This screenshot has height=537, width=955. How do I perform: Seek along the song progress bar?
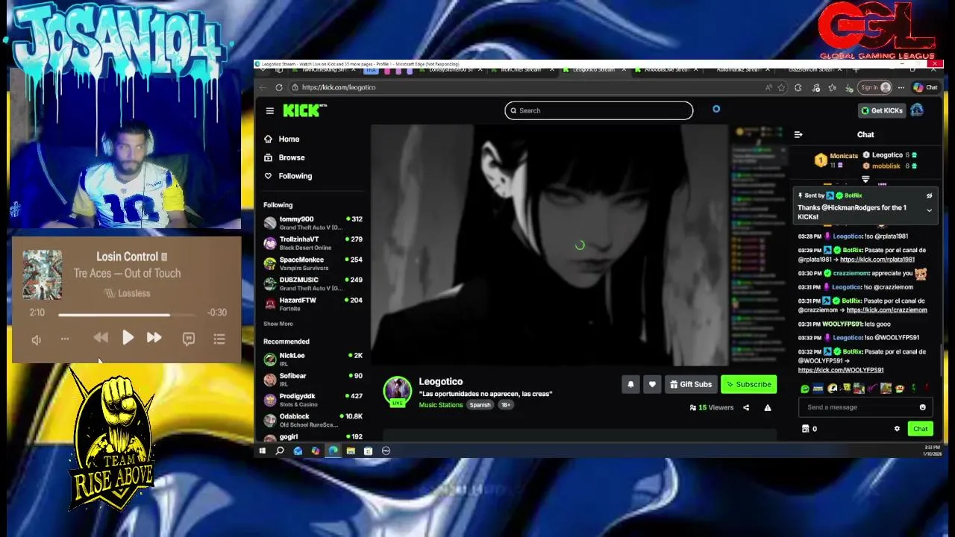(128, 315)
